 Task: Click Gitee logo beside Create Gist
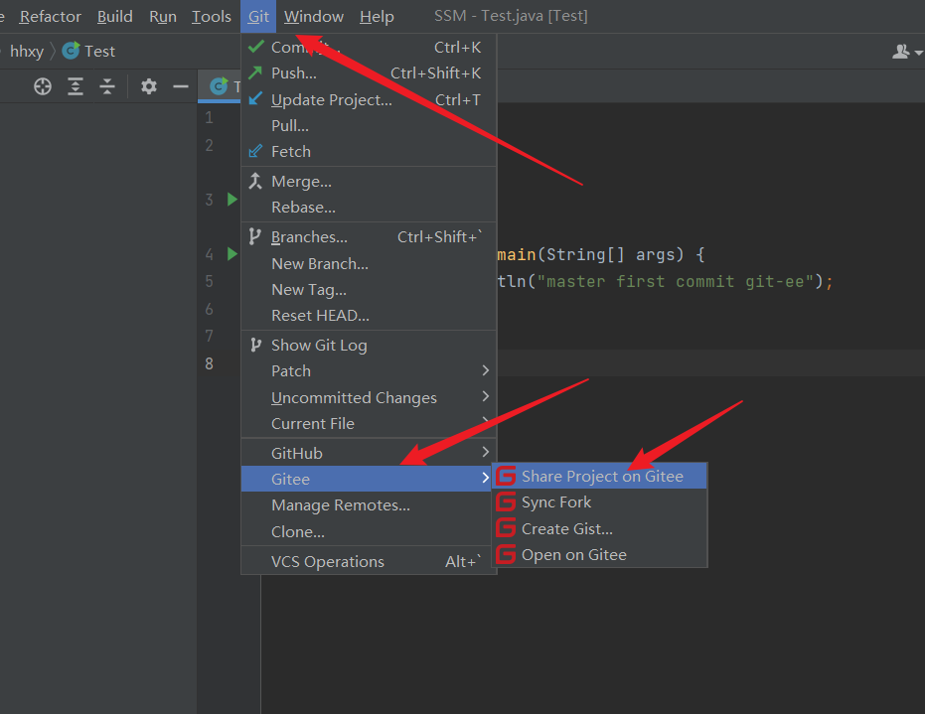coord(506,528)
